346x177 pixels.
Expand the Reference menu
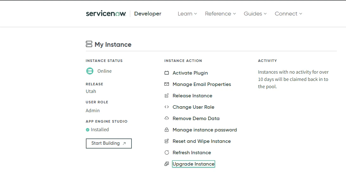point(221,14)
